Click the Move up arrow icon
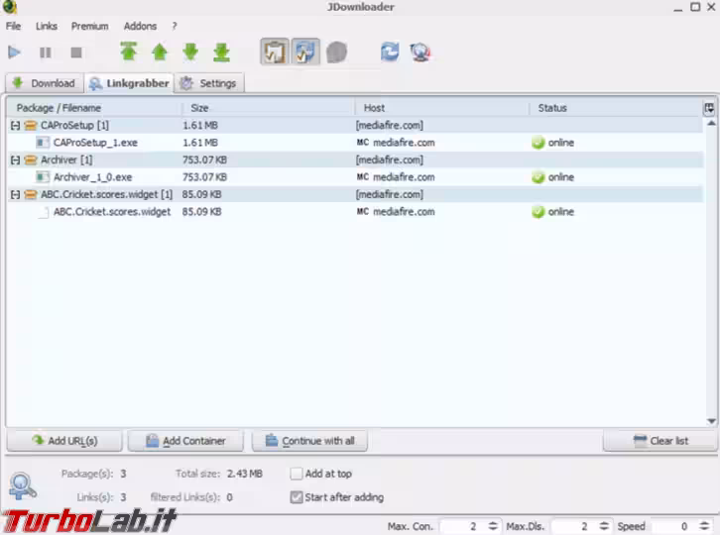Image resolution: width=720 pixels, height=535 pixels. click(159, 53)
